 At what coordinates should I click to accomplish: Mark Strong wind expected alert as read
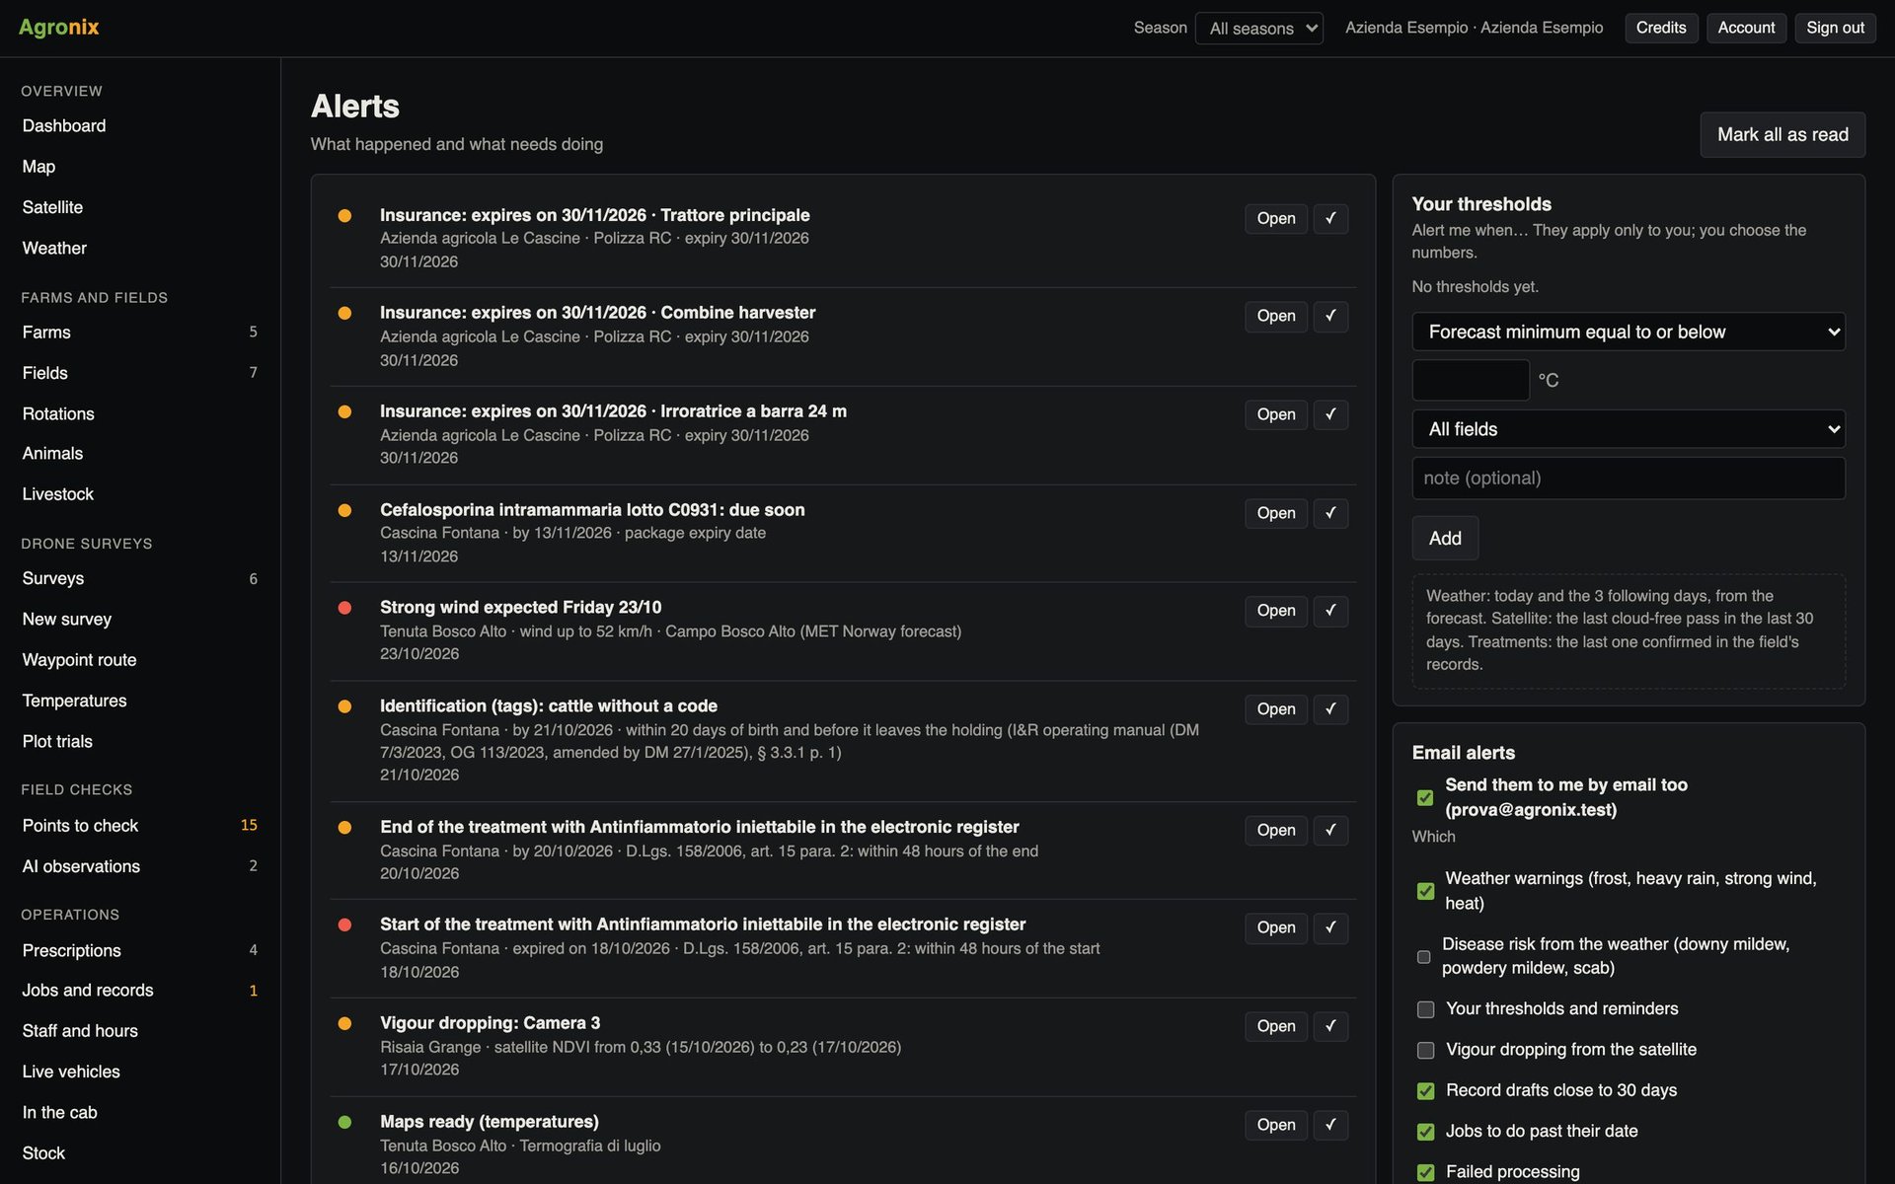1330,611
